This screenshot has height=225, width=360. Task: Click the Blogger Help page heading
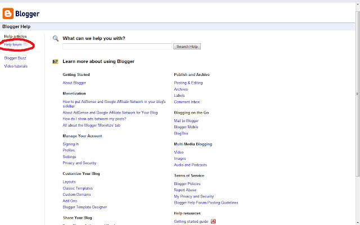click(16, 26)
